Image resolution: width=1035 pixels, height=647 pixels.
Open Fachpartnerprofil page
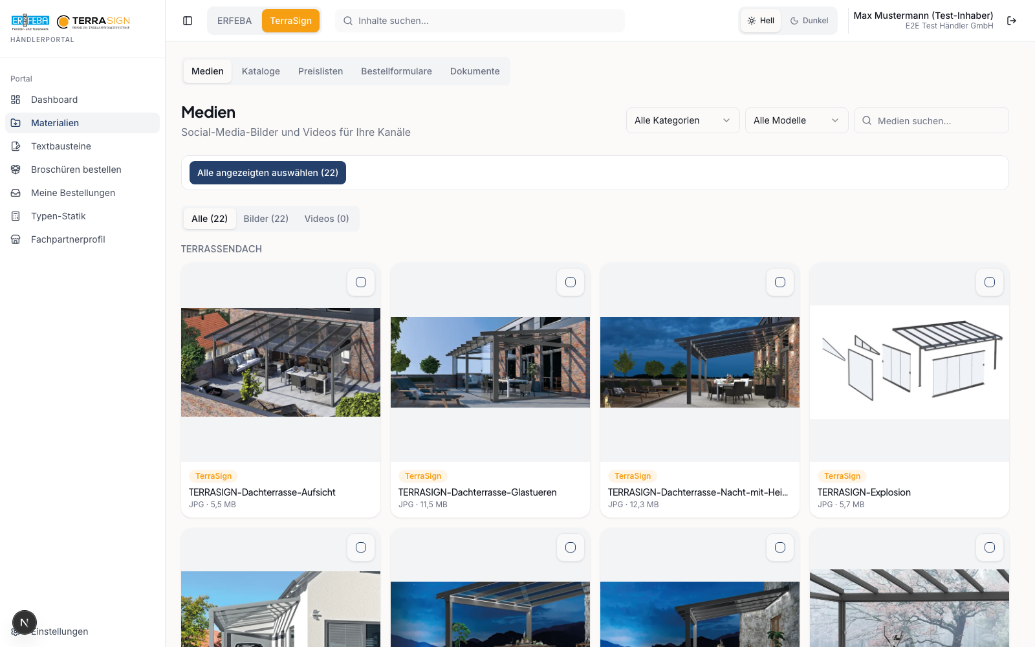[x=82, y=239]
